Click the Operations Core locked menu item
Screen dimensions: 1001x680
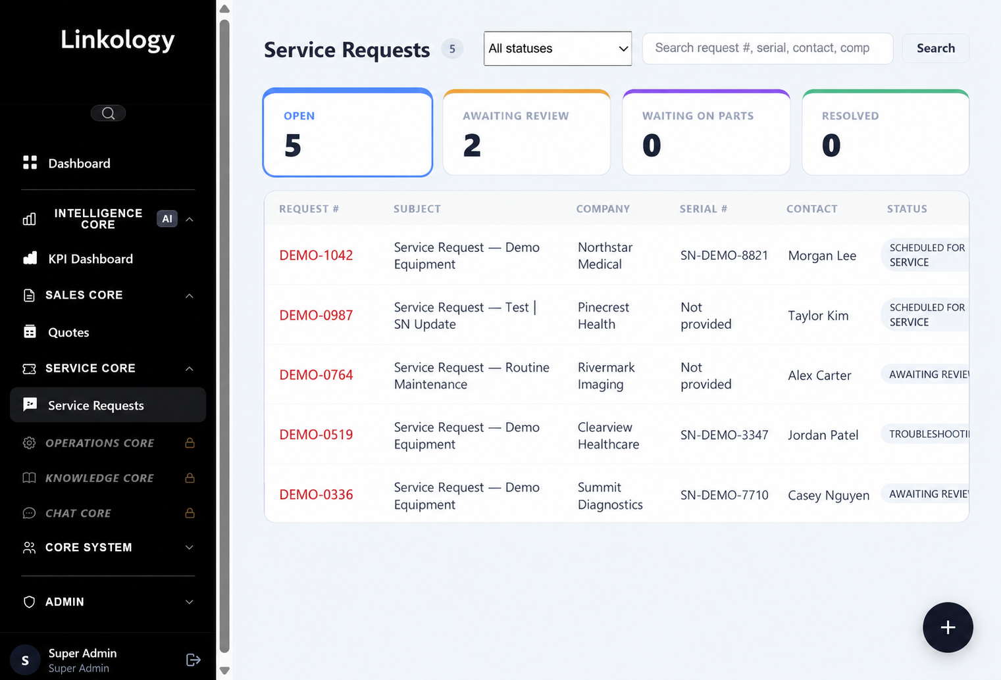click(108, 443)
